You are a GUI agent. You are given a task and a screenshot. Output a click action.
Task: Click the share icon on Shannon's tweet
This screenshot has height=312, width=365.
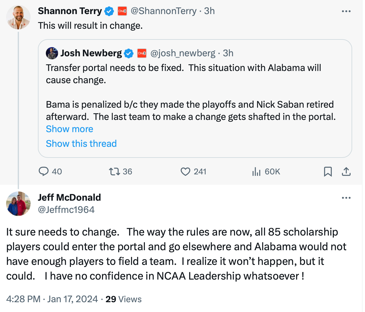tap(346, 172)
